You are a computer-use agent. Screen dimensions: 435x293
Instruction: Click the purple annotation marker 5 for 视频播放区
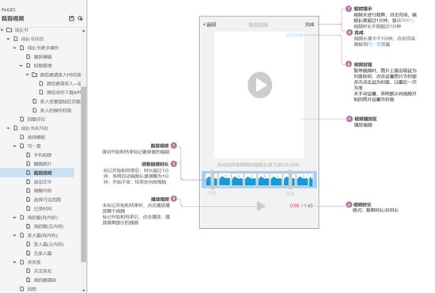click(350, 119)
